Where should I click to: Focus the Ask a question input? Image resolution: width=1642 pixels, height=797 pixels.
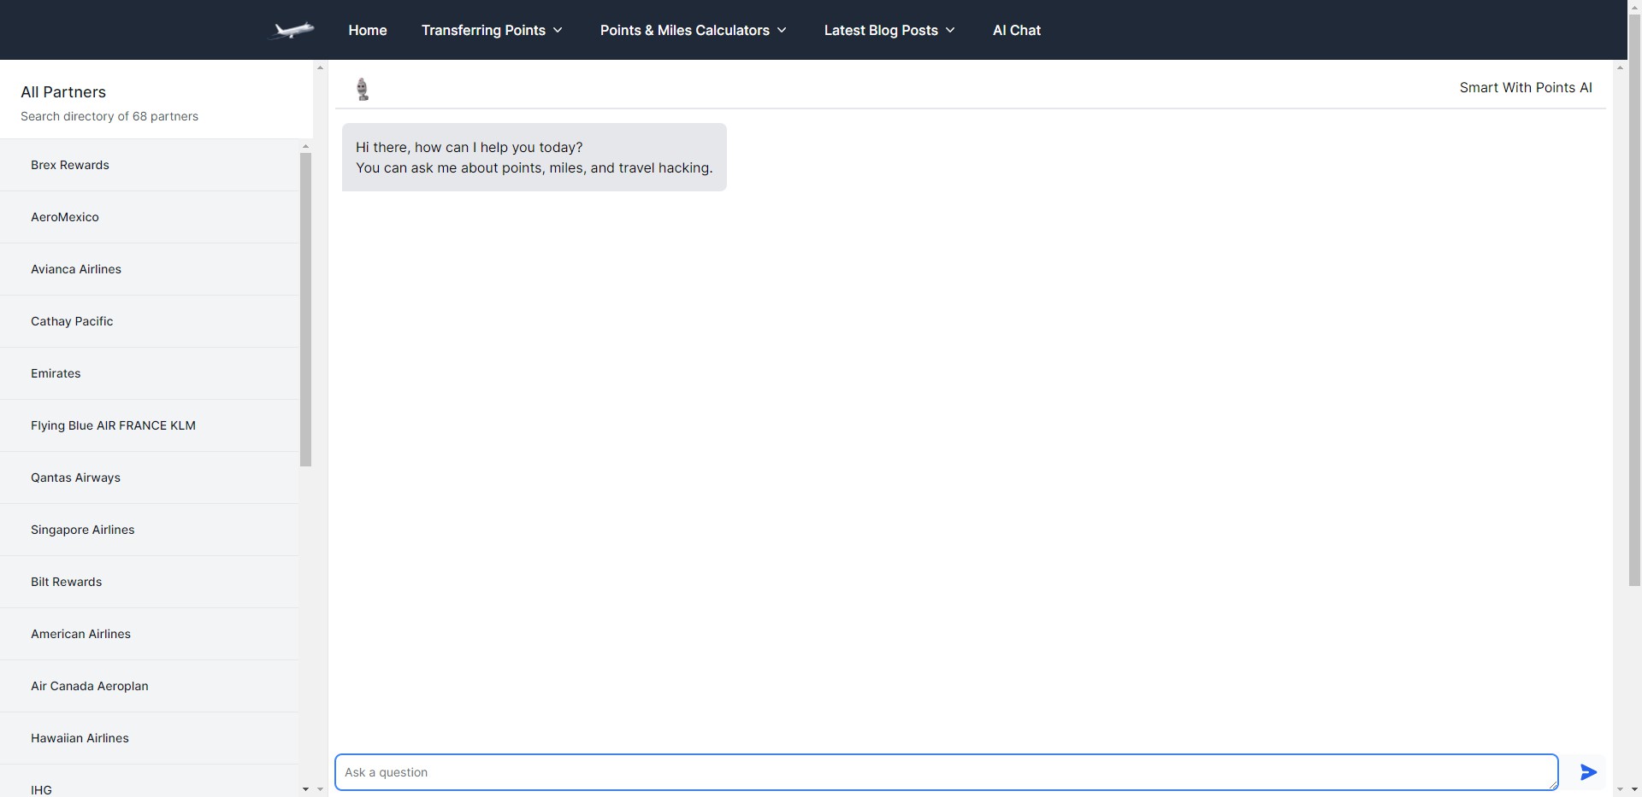[945, 772]
